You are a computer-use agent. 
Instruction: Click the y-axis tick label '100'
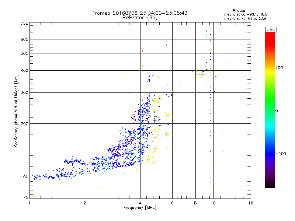[x=25, y=177]
